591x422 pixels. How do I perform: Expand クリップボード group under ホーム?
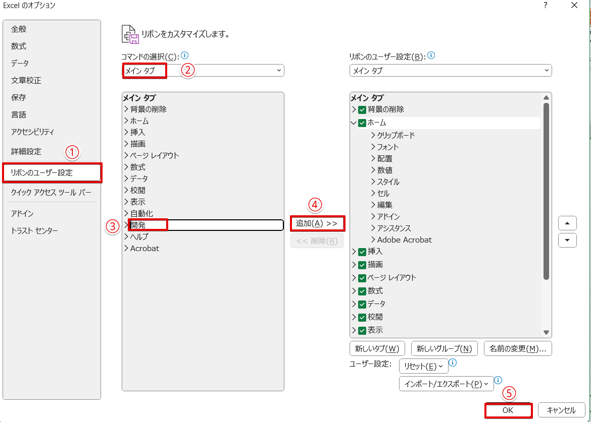point(373,135)
